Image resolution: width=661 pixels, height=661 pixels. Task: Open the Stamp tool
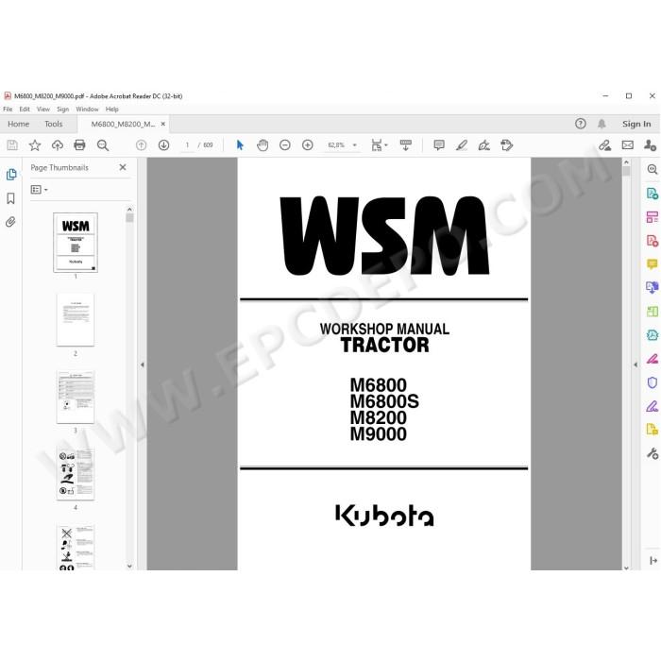pyautogui.click(x=507, y=145)
